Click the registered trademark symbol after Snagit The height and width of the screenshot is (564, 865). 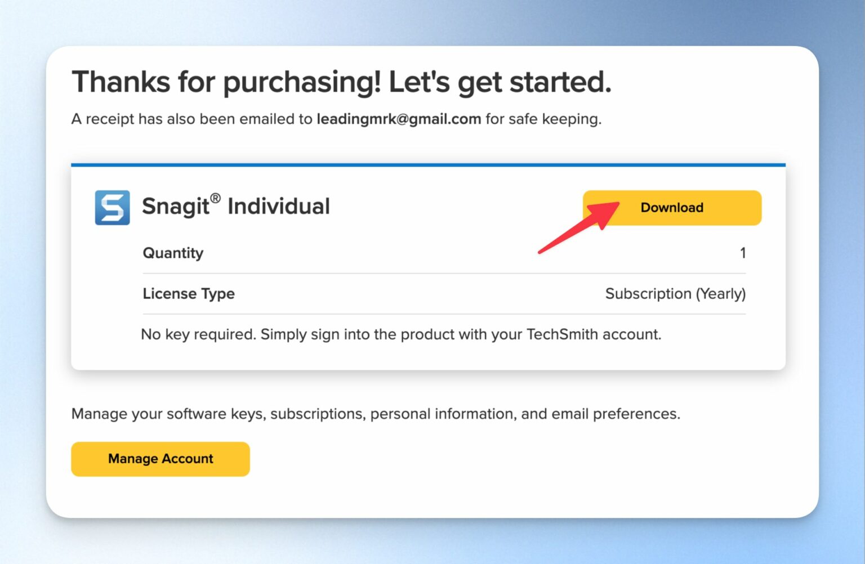216,198
